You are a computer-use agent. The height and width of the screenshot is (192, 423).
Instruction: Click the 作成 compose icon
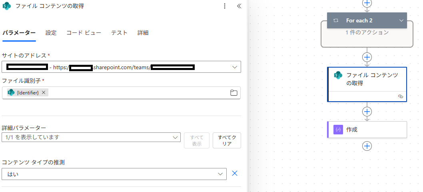[x=338, y=130]
